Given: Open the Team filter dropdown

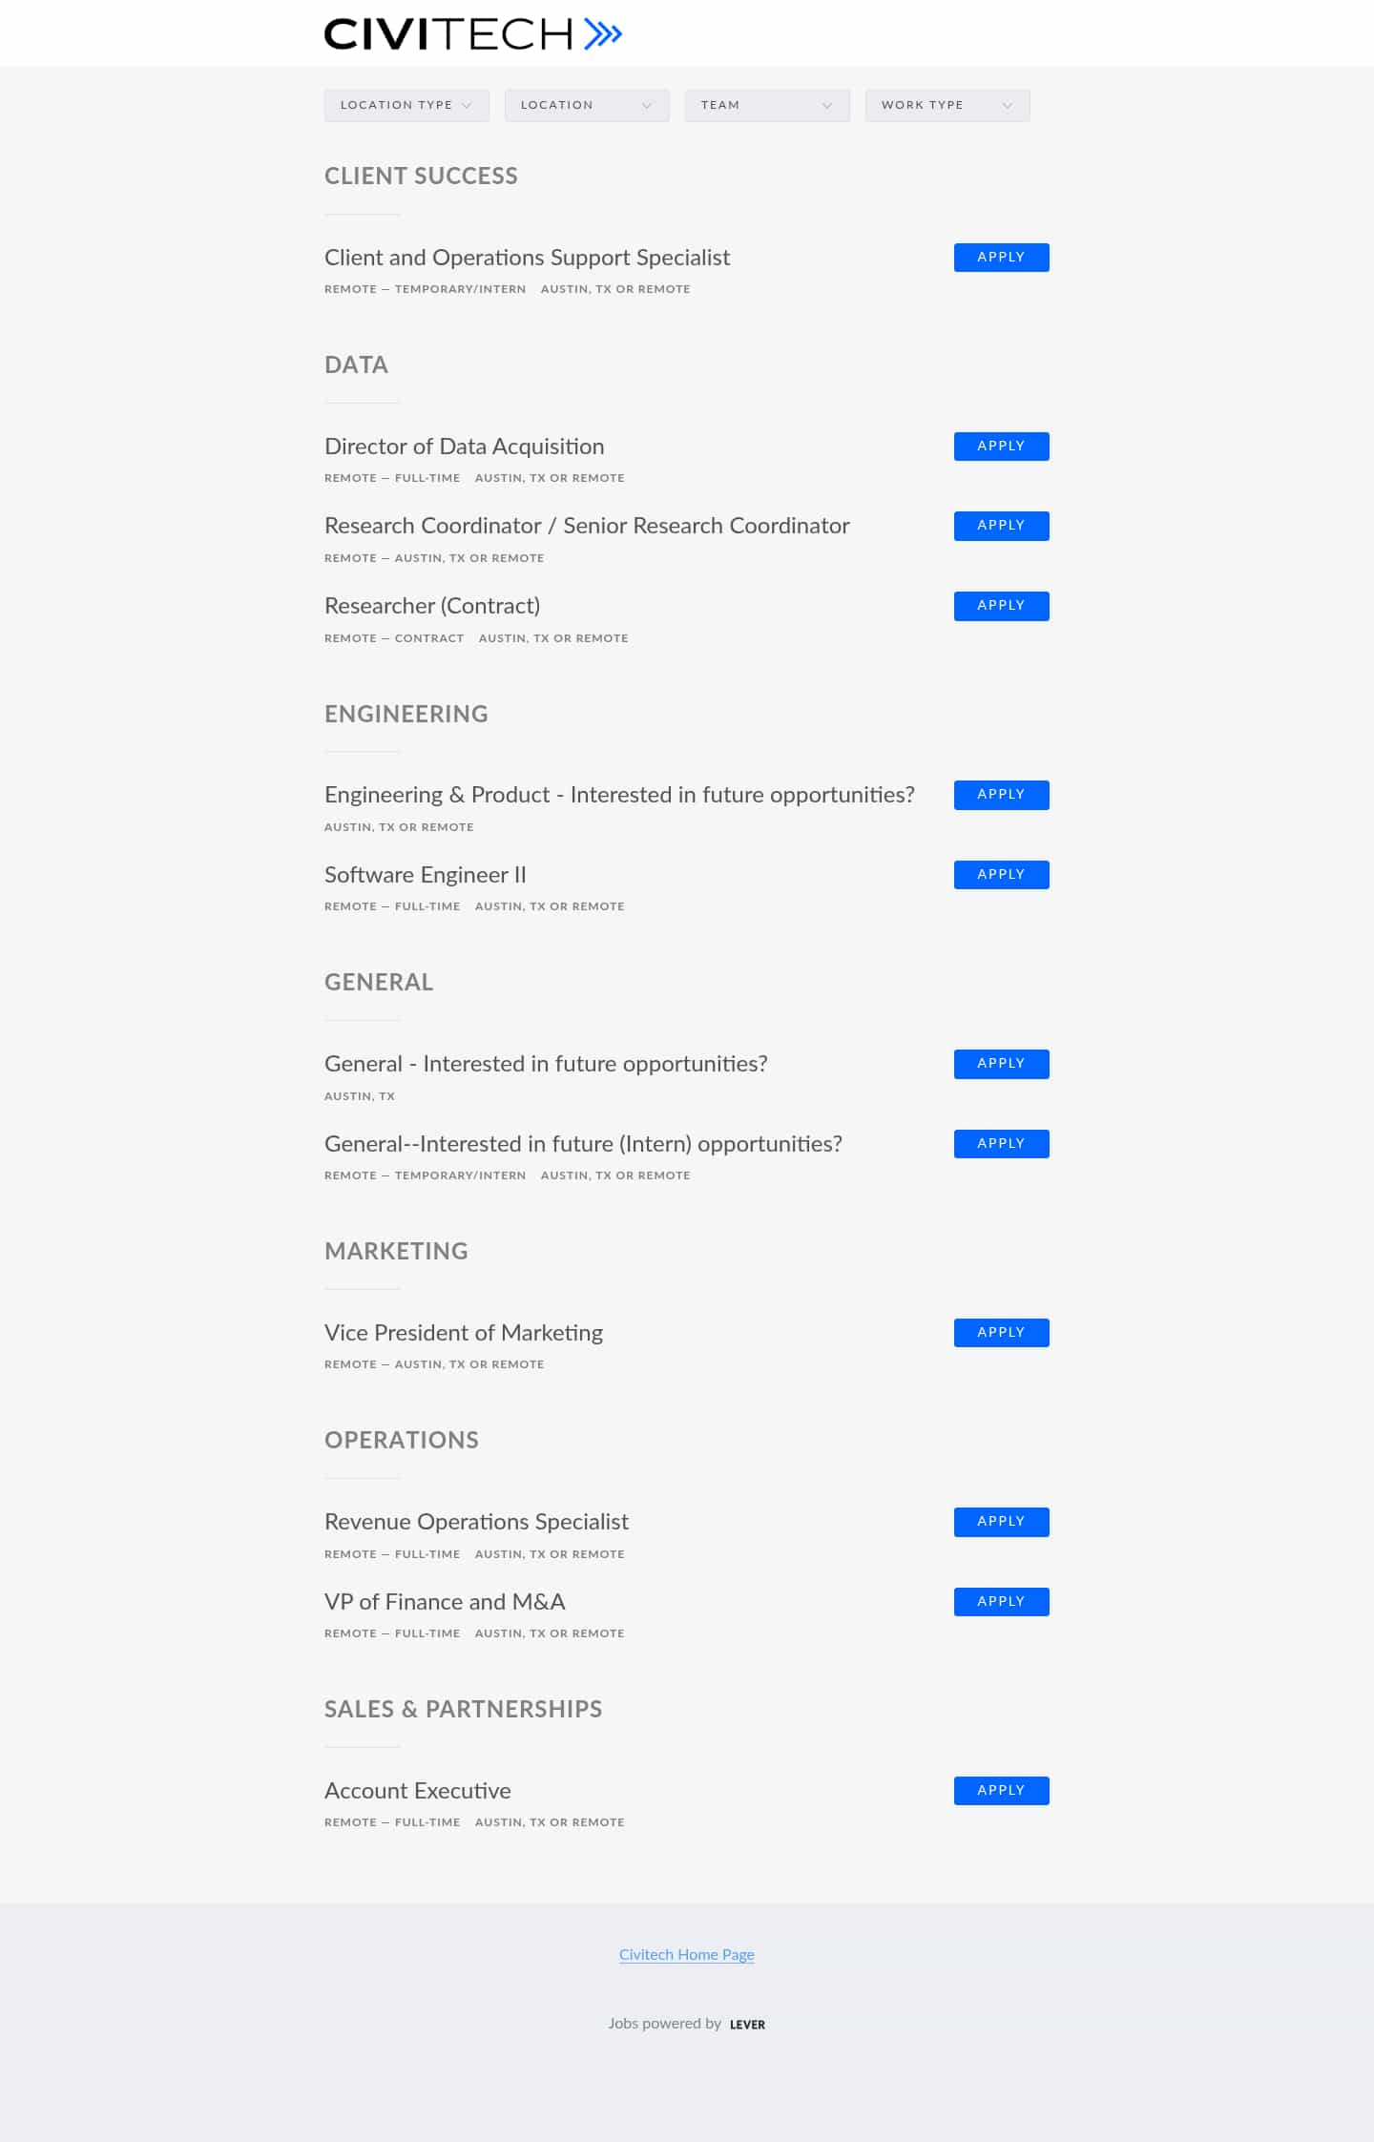Looking at the screenshot, I should 766,105.
